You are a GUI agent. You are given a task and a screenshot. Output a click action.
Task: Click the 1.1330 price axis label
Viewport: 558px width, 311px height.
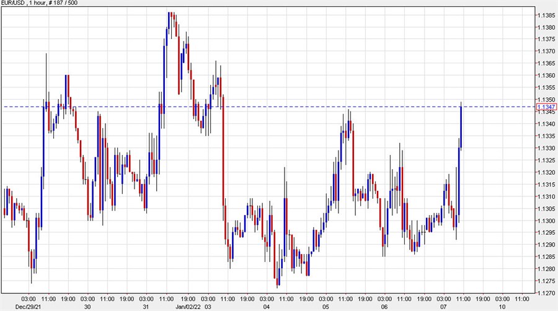coord(546,148)
